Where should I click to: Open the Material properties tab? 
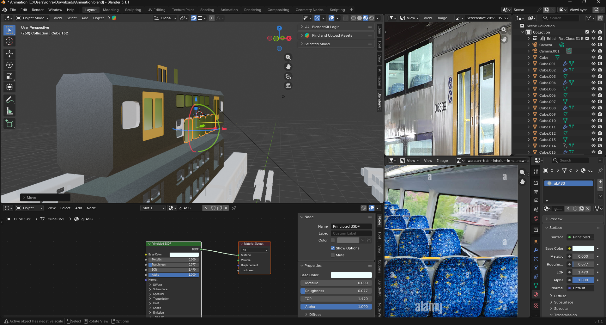(536, 294)
